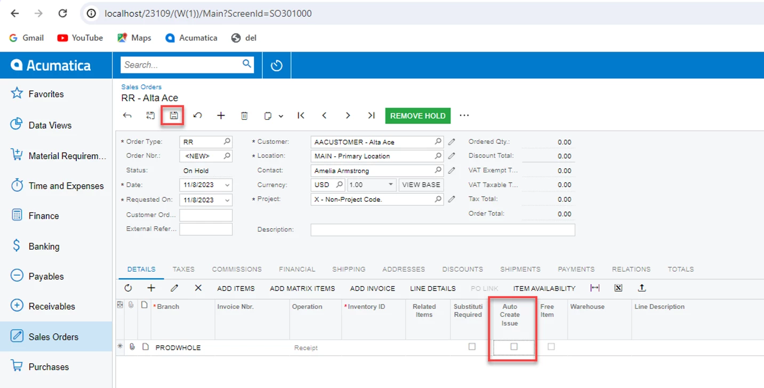The width and height of the screenshot is (764, 388).
Task: Refresh the details grid
Action: pos(128,288)
